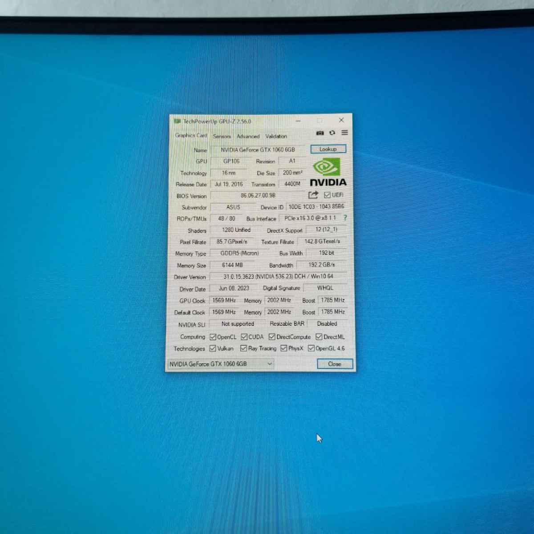Click the Memory Size value 6144 MB
Image resolution: width=534 pixels, height=534 pixels.
[x=233, y=265]
